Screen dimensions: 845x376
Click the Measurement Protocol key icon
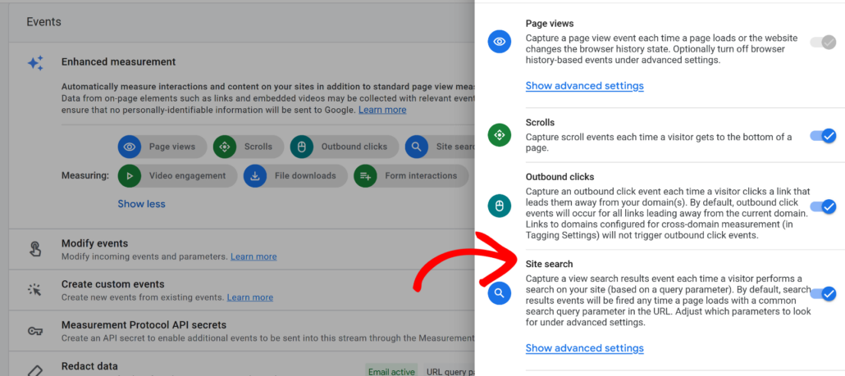click(x=35, y=331)
